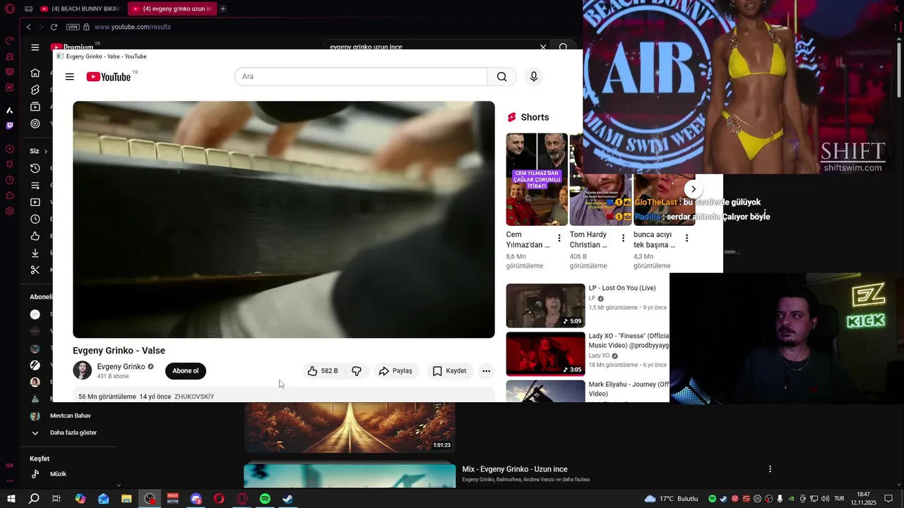Open Cem Yılmaz'dan Shorts thumbnail

[537, 179]
